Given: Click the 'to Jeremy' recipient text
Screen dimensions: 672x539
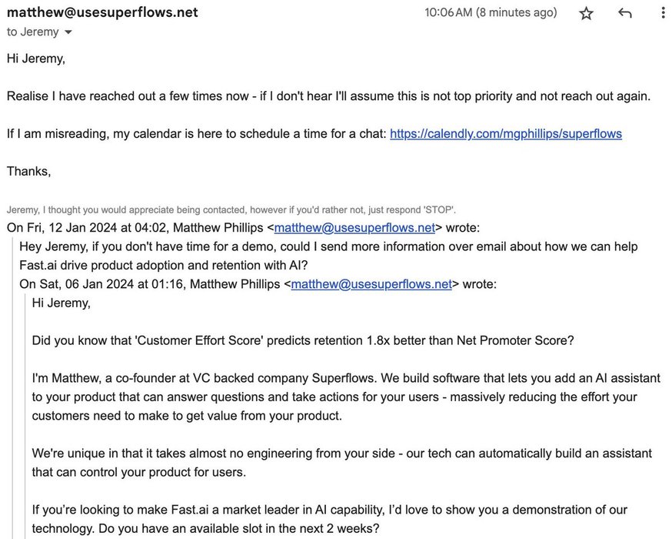Looking at the screenshot, I should click(x=32, y=32).
